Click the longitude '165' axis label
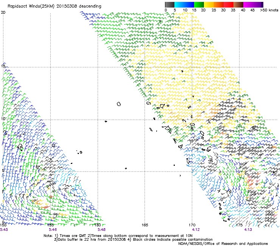The image size is (280, 246). (x=145, y=225)
